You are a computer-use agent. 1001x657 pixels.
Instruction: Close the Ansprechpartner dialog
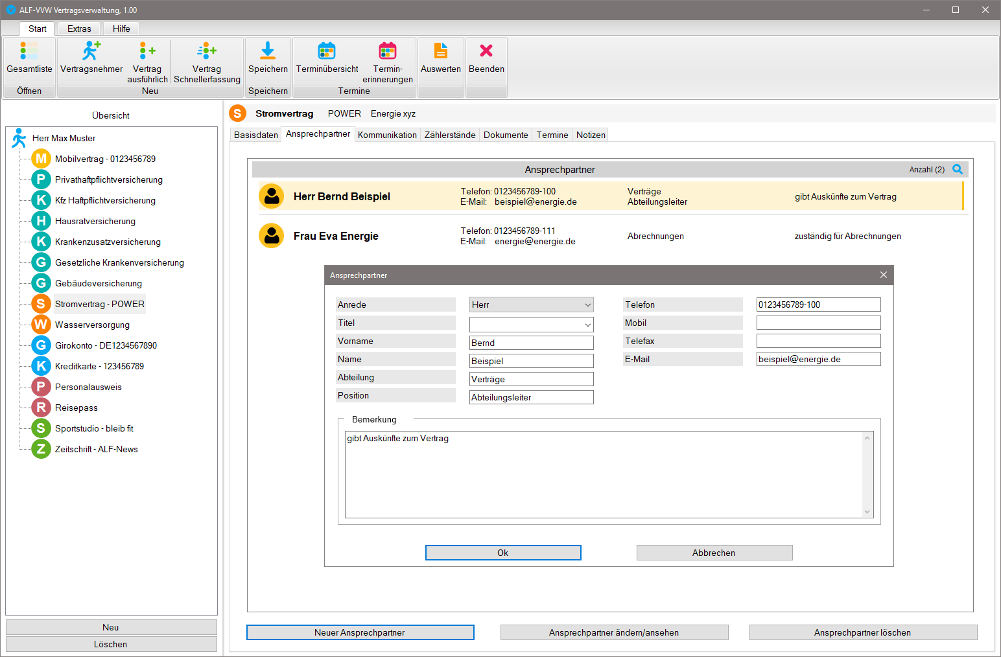click(x=883, y=275)
